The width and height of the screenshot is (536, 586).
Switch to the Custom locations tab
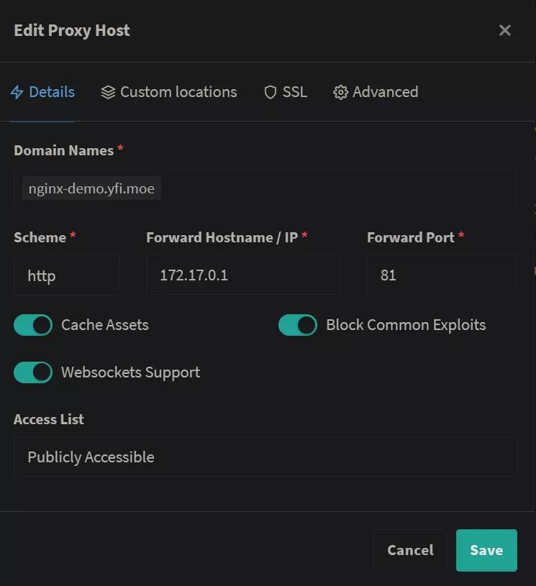click(x=169, y=92)
